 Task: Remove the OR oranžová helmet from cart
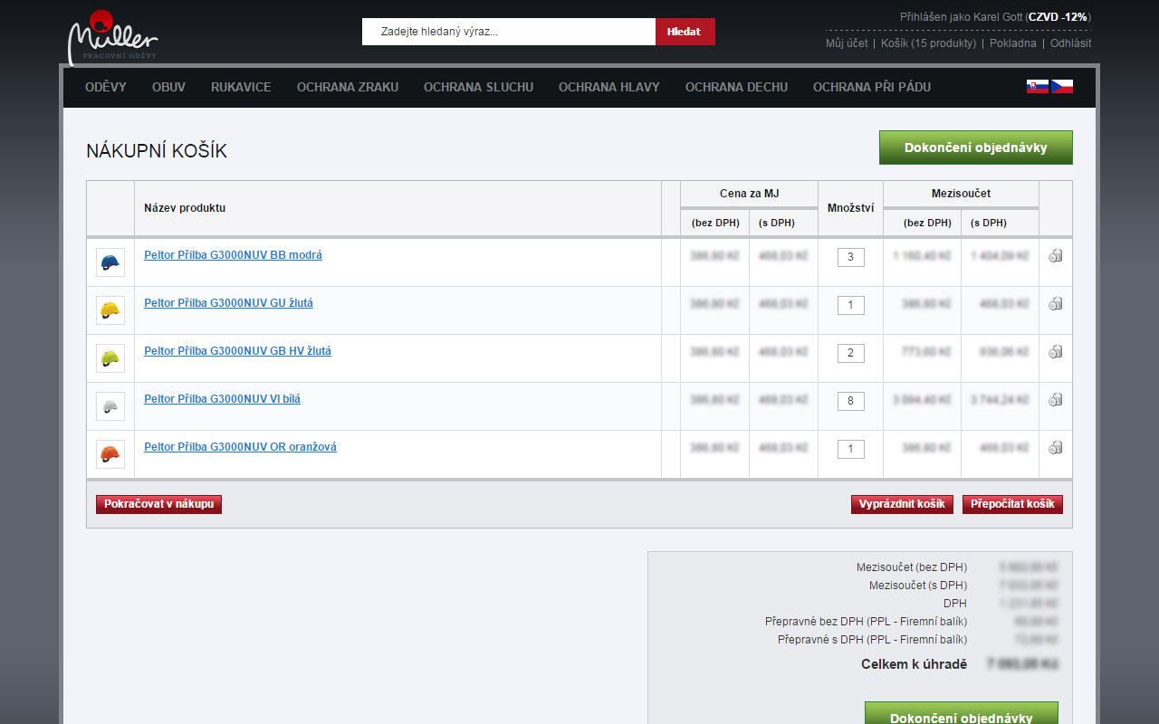(x=1056, y=448)
